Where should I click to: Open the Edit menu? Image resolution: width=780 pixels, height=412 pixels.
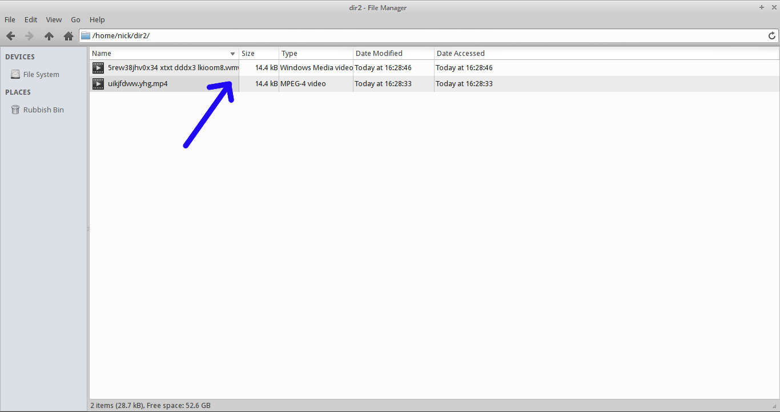pyautogui.click(x=31, y=19)
